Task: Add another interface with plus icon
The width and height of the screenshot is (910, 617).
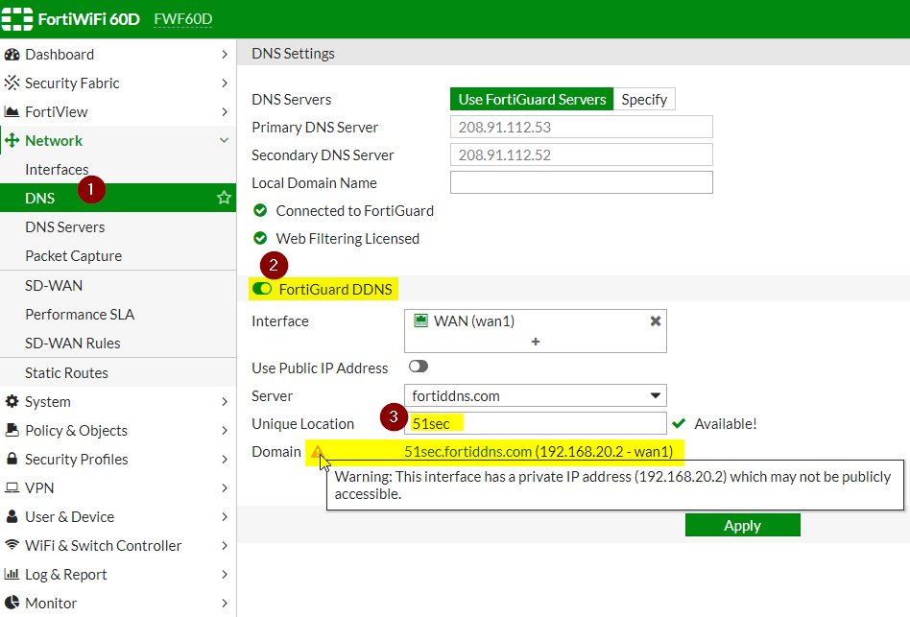Action: (x=535, y=343)
